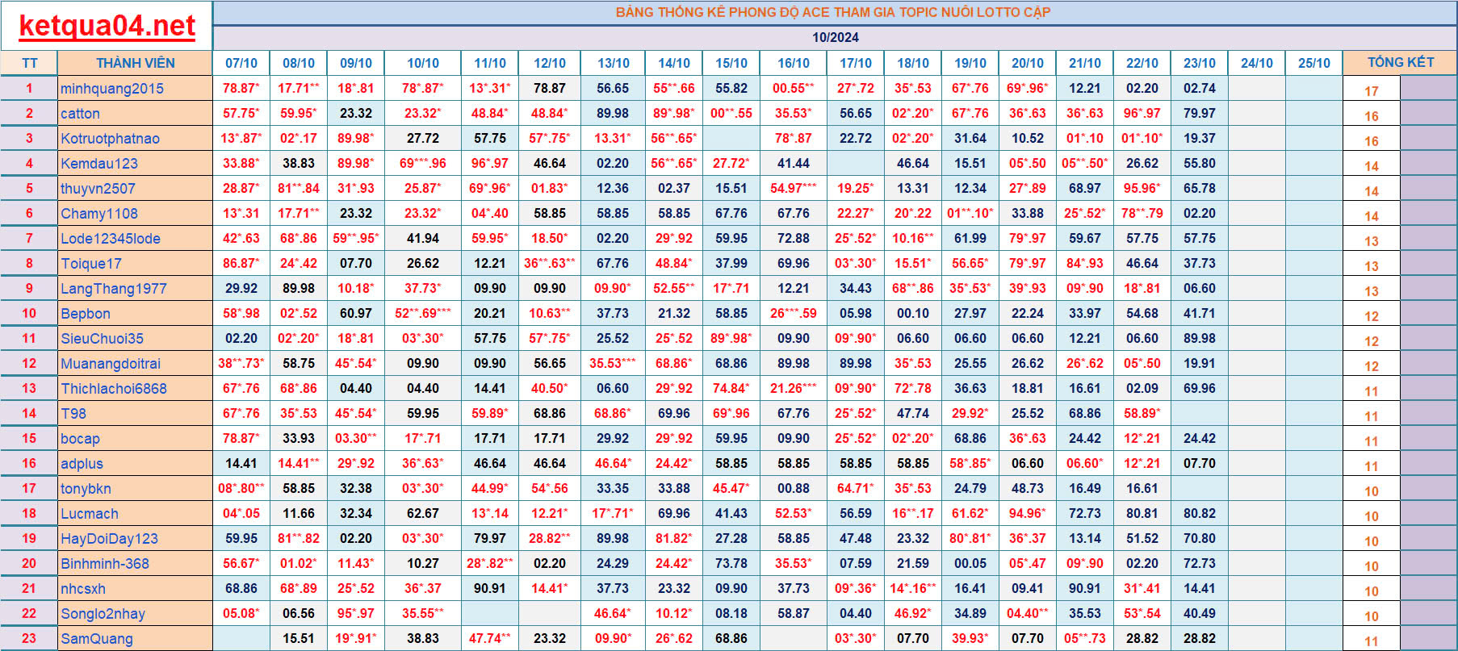
Task: Select the TT column header cell
Action: click(29, 63)
